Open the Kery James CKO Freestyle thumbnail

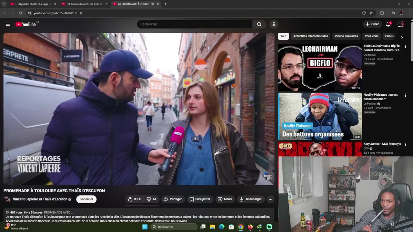(320, 149)
